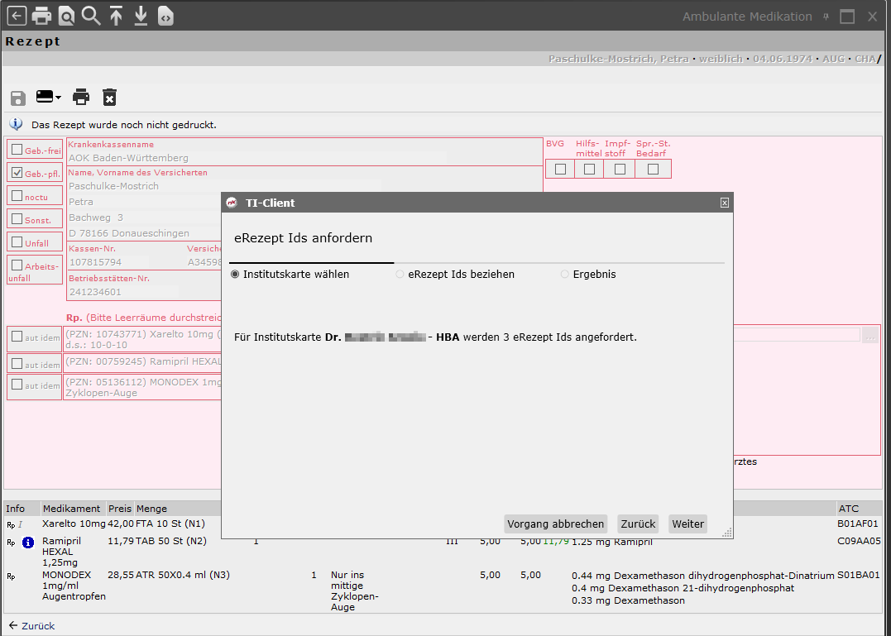Click the upload arrow icon
The height and width of the screenshot is (636, 891).
[x=116, y=16]
